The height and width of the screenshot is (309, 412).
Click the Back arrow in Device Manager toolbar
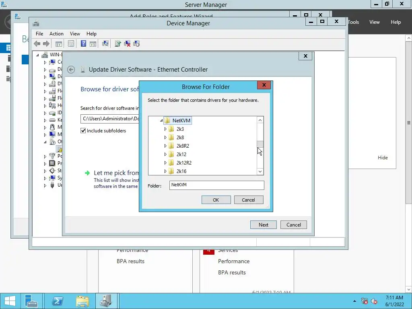[x=37, y=43]
